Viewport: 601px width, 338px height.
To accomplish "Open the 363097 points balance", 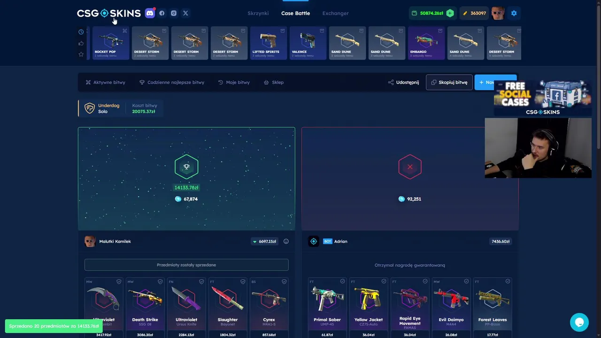I will tap(474, 13).
